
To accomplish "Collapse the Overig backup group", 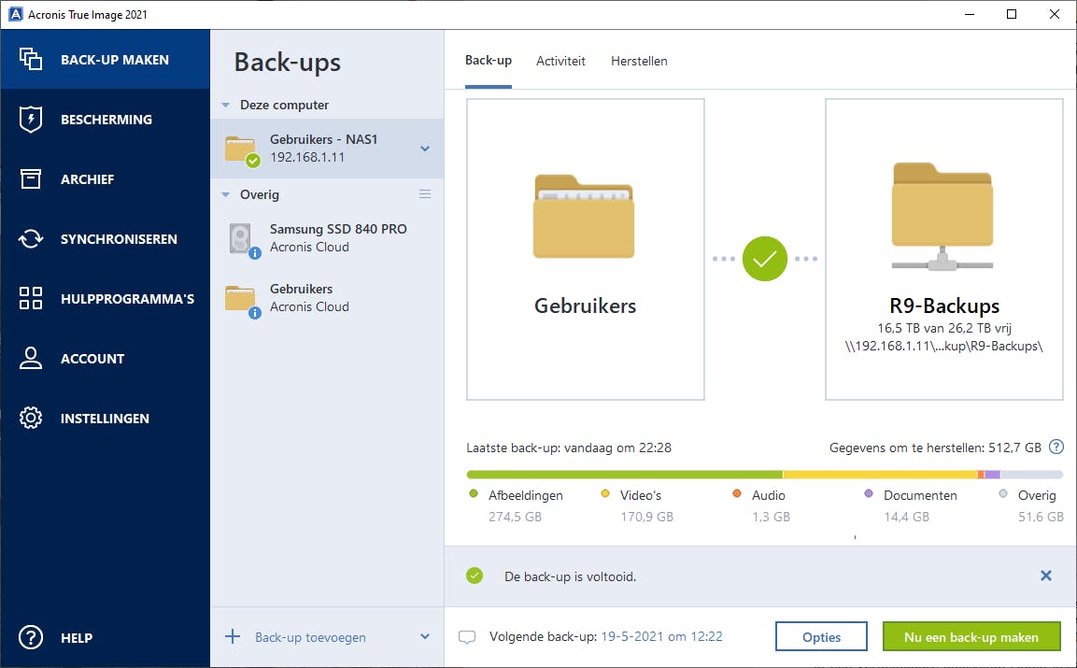I will point(224,194).
